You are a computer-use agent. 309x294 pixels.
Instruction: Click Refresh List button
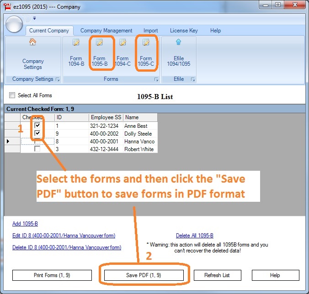(218, 275)
